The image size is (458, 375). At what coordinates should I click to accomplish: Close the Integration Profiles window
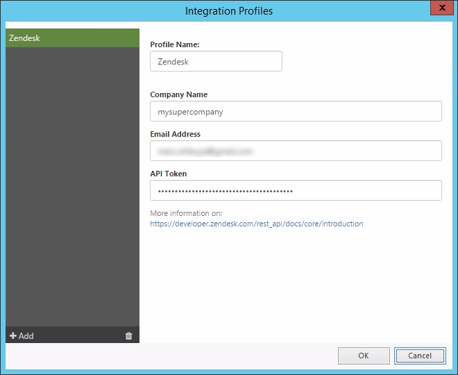(x=442, y=8)
